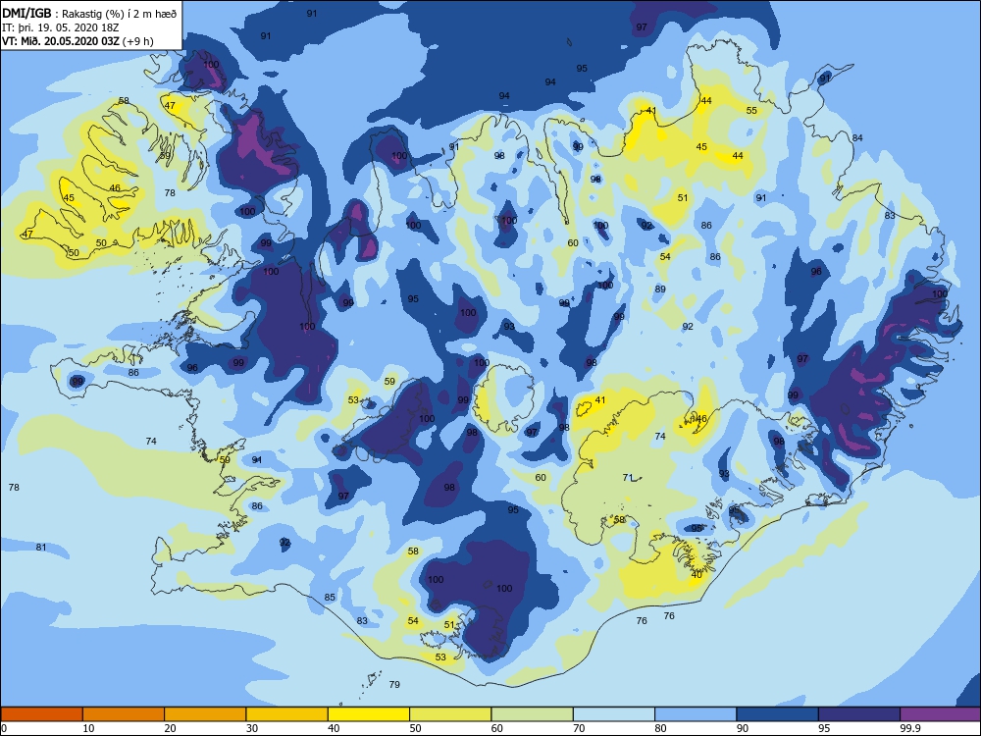981x736 pixels.
Task: Click the legend tick label '70'
Action: point(580,728)
